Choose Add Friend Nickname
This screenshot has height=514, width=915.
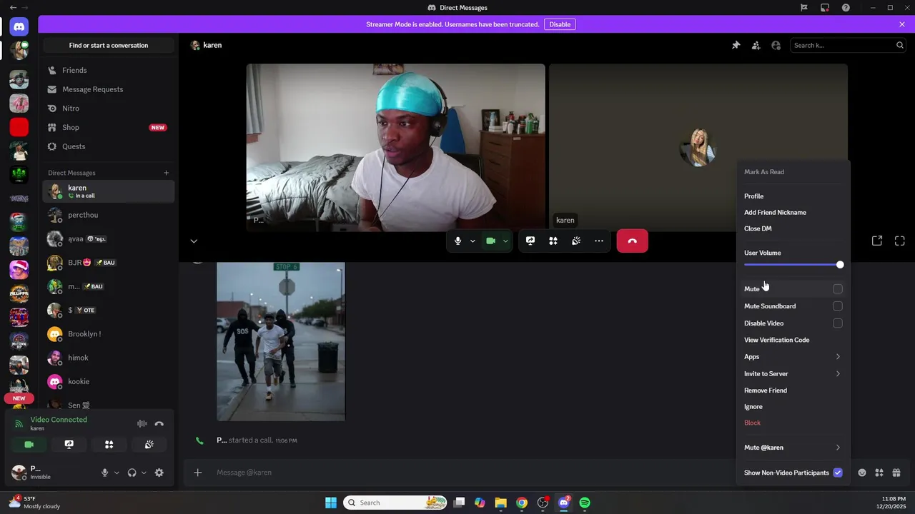tap(793, 213)
